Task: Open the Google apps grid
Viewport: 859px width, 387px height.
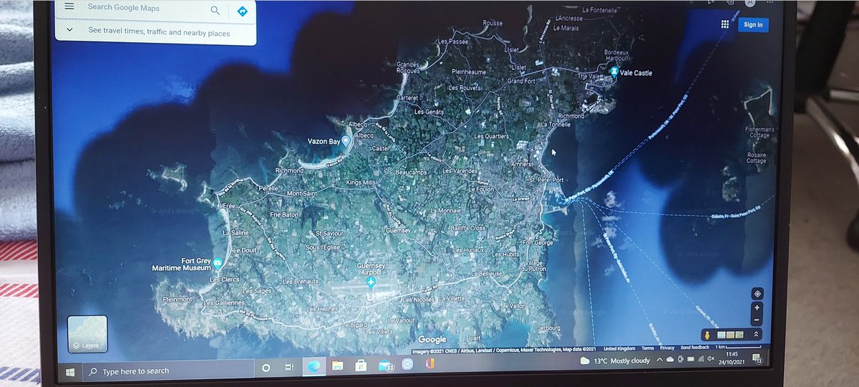Action: point(724,24)
